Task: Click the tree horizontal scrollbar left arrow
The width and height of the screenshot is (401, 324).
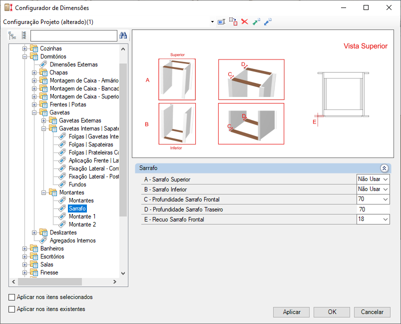Action: tap(13, 281)
